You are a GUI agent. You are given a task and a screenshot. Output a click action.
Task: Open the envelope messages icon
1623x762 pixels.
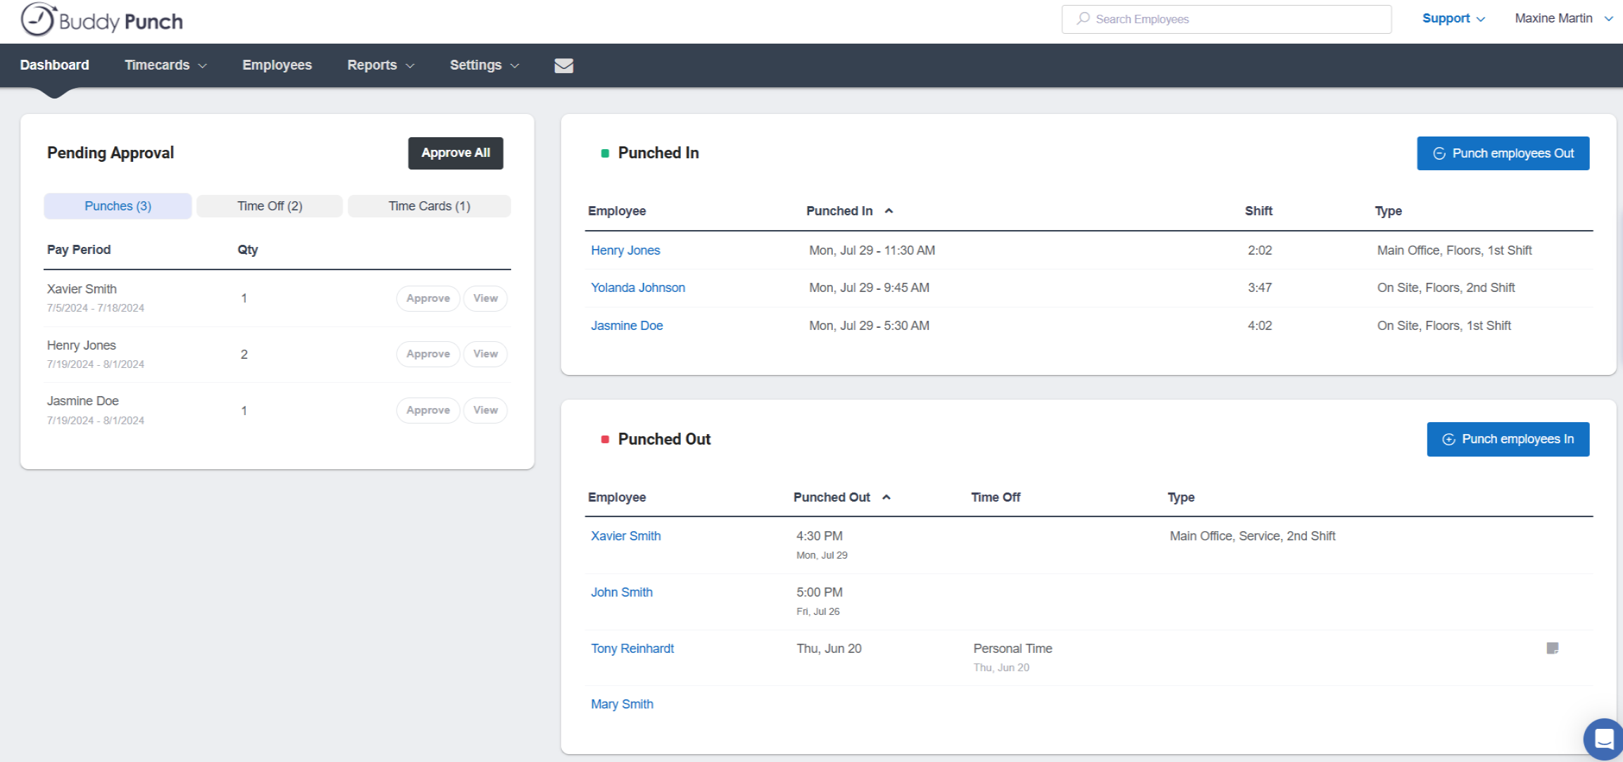[x=563, y=65]
